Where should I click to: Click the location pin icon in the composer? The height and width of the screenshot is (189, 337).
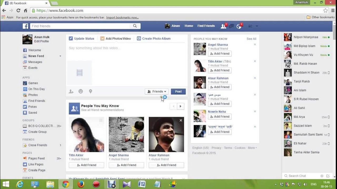(90, 91)
